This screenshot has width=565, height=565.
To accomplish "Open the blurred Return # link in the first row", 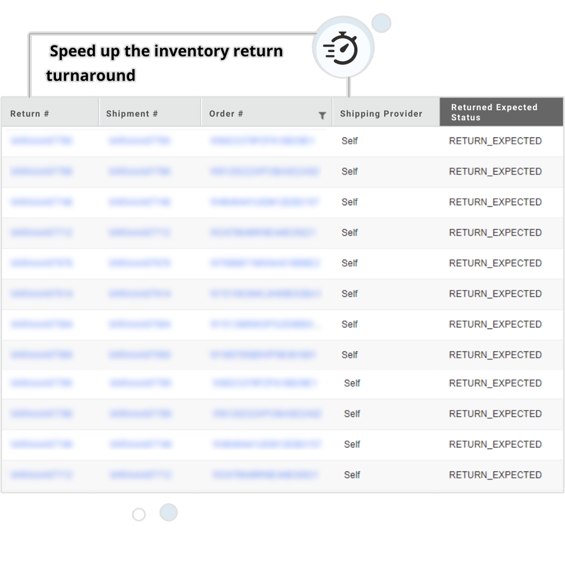I will click(x=41, y=141).
